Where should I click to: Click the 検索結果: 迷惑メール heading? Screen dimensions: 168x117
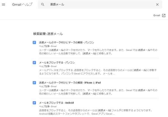48,34
